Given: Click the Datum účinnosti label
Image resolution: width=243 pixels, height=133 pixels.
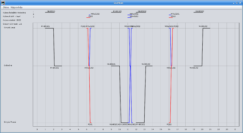Looking at the screenshot, I should [12, 23].
